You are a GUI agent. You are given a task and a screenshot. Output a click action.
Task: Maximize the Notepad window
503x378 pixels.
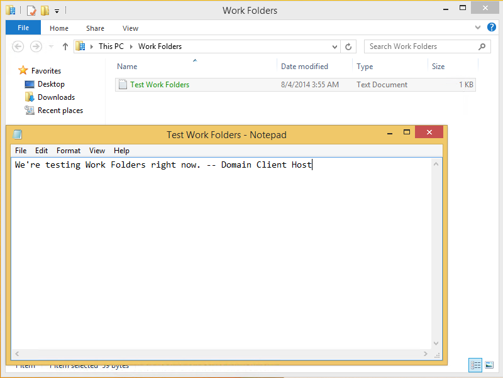[x=407, y=132]
